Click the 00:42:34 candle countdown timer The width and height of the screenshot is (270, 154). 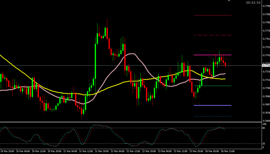coord(253,3)
